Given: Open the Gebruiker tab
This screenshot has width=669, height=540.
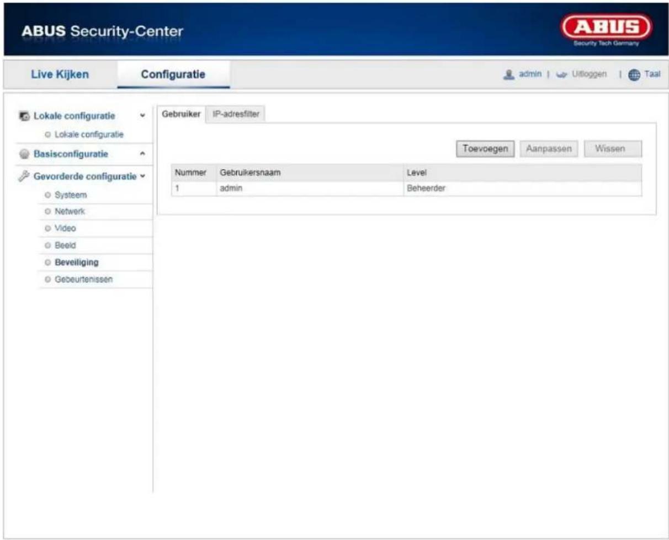Looking at the screenshot, I should click(181, 114).
